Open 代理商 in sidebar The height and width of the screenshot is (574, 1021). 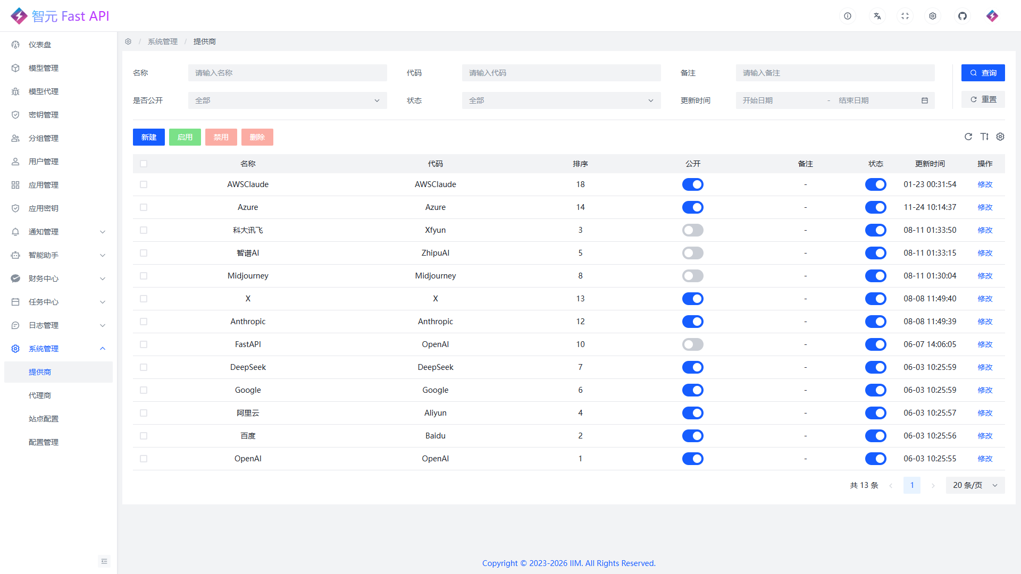click(x=40, y=395)
